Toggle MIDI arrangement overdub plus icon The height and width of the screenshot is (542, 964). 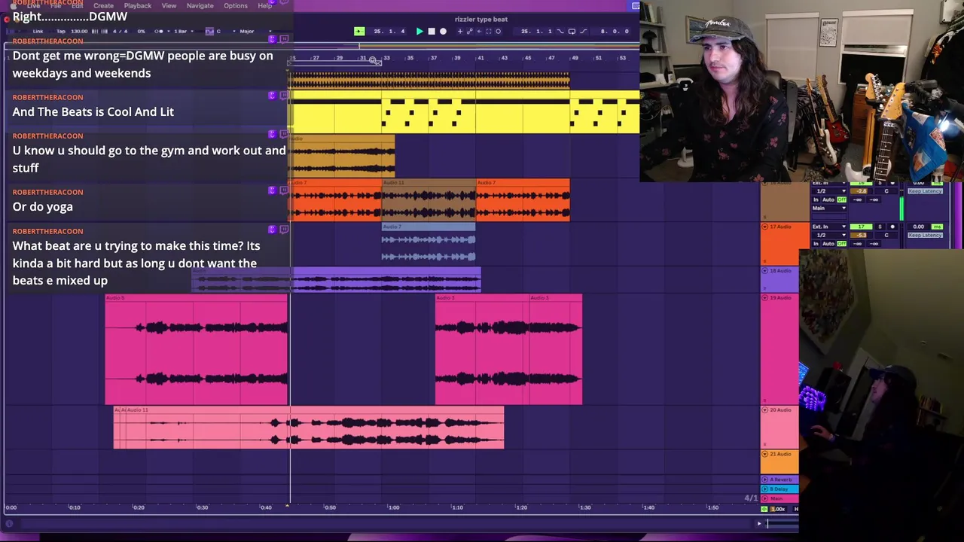460,31
